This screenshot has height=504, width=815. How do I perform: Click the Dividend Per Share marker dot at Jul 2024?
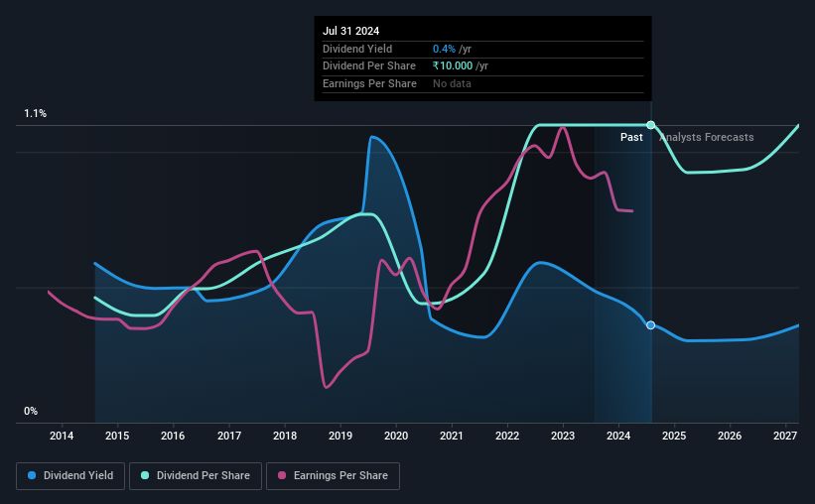coord(651,125)
